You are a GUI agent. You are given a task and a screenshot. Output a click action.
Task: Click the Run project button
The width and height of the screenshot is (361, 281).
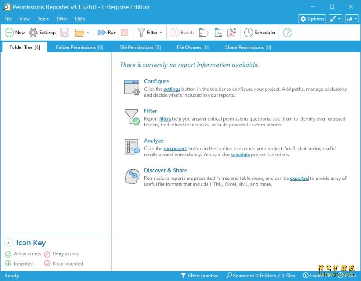pos(107,33)
